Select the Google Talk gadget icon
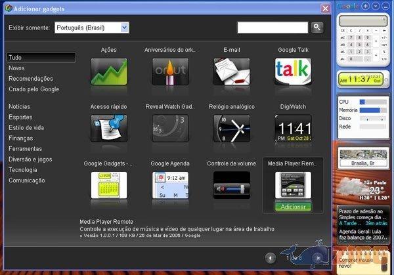Image resolution: width=394 pixels, height=275 pixels. (x=292, y=71)
